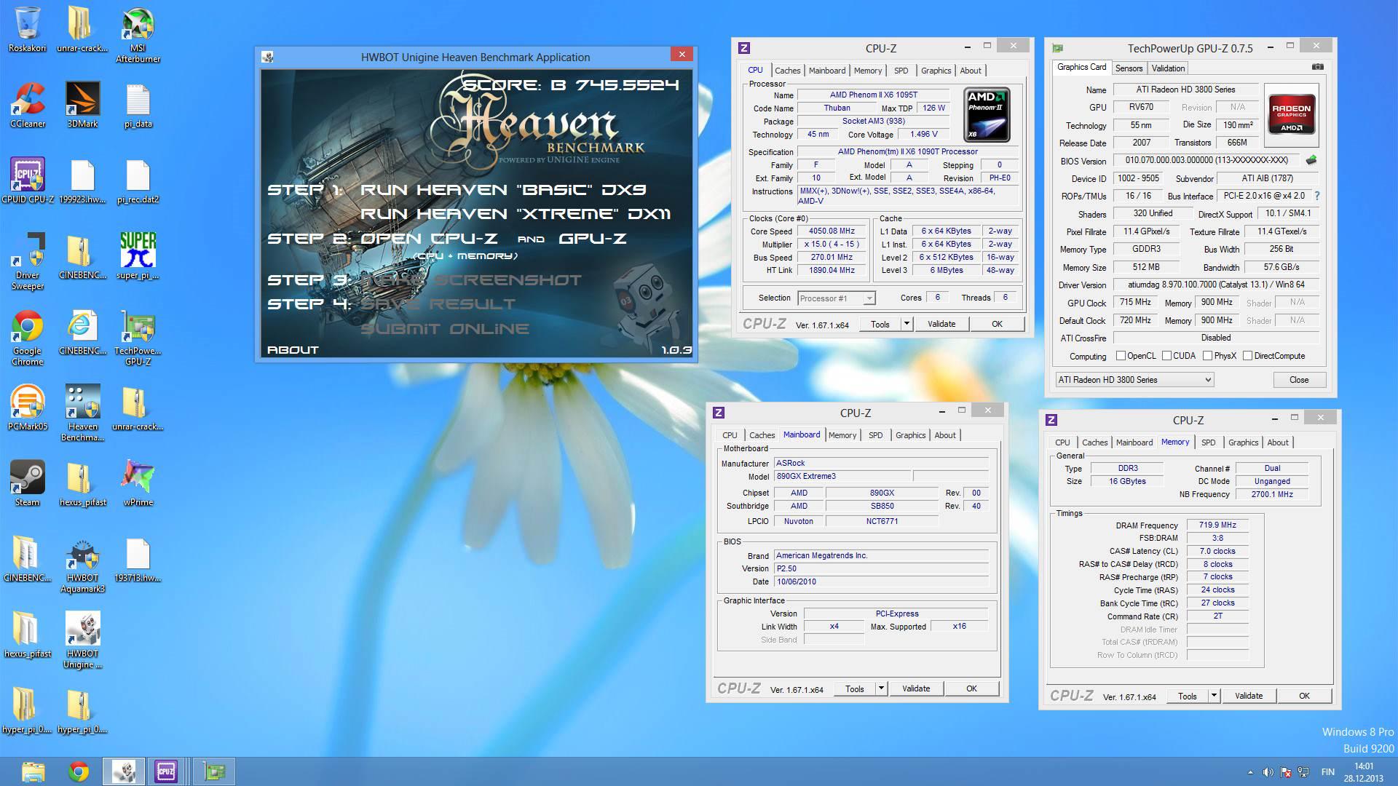
Task: Click the GPU Clock 715 MHz value
Action: (x=1135, y=302)
